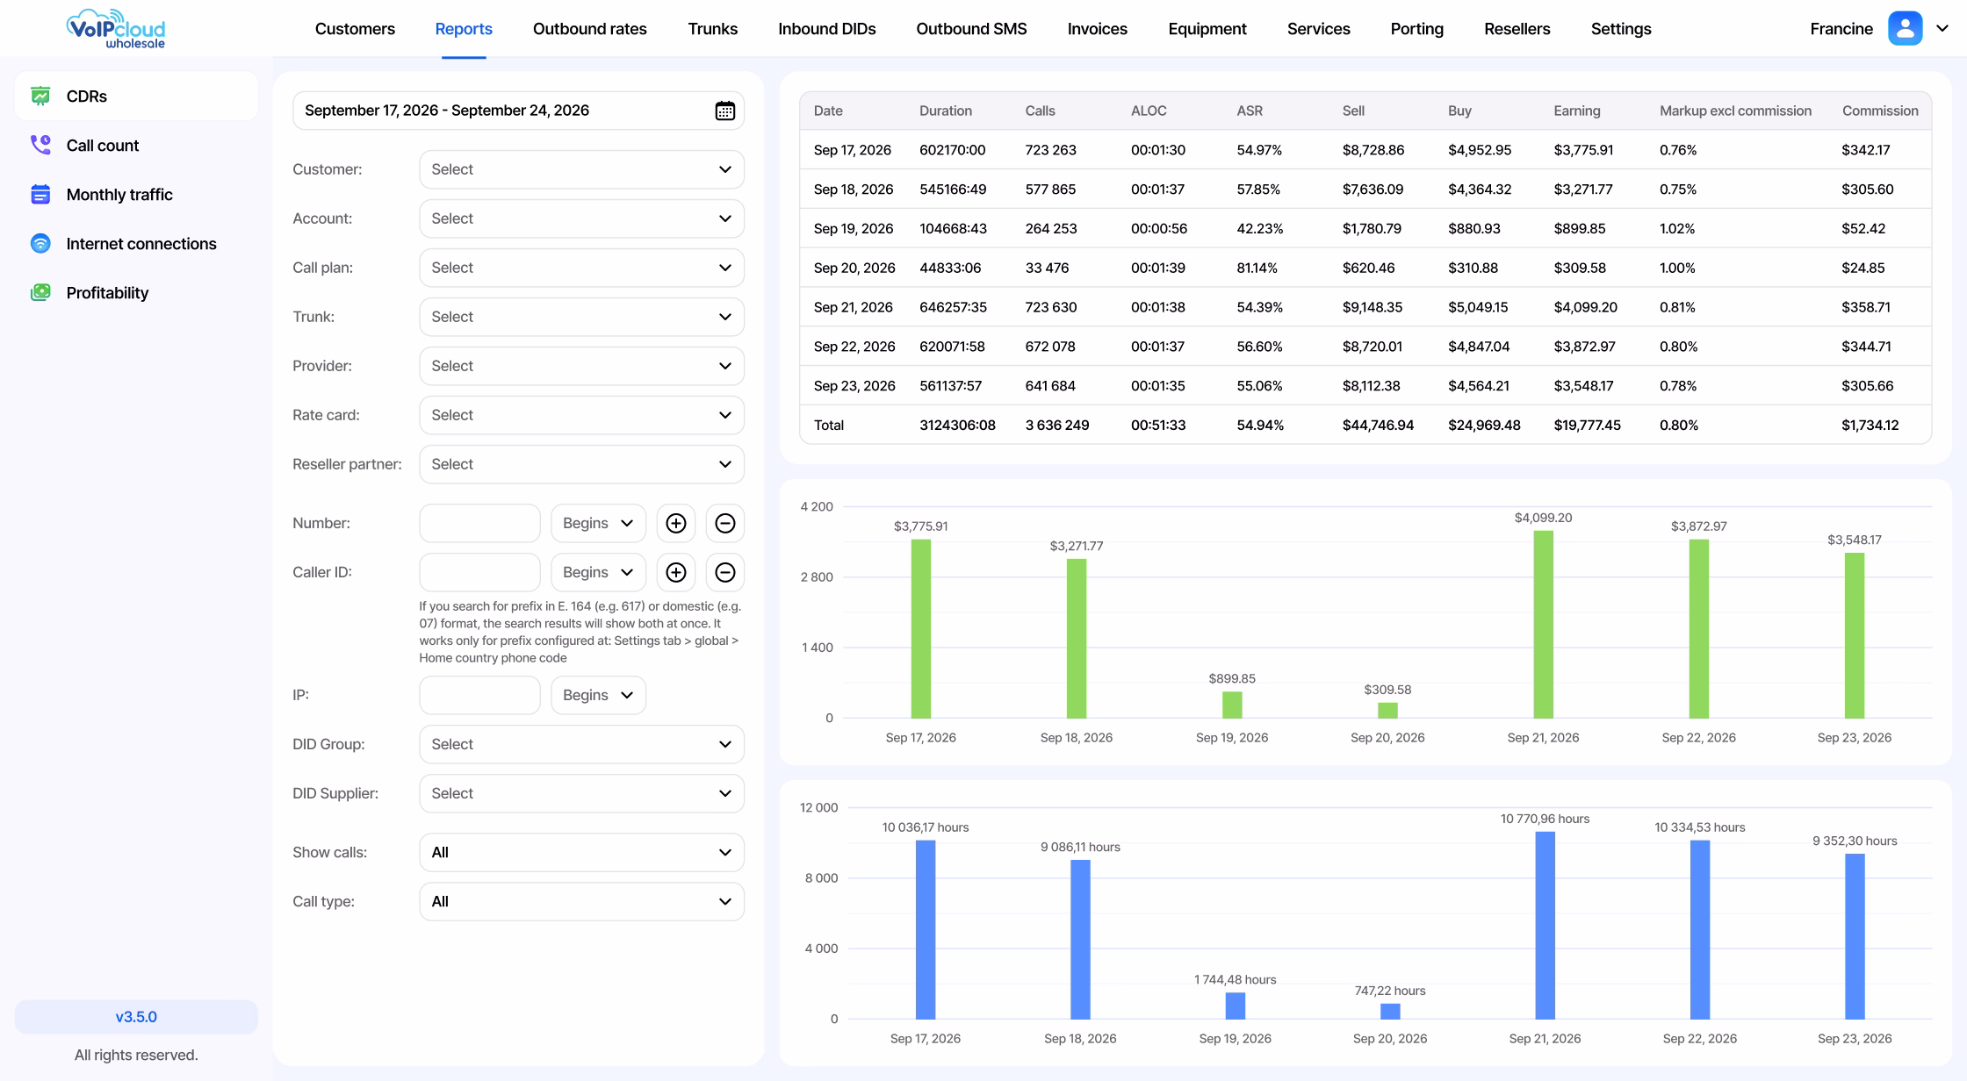Image resolution: width=1967 pixels, height=1081 pixels.
Task: Click the Francine user avatar icon
Action: 1905,28
